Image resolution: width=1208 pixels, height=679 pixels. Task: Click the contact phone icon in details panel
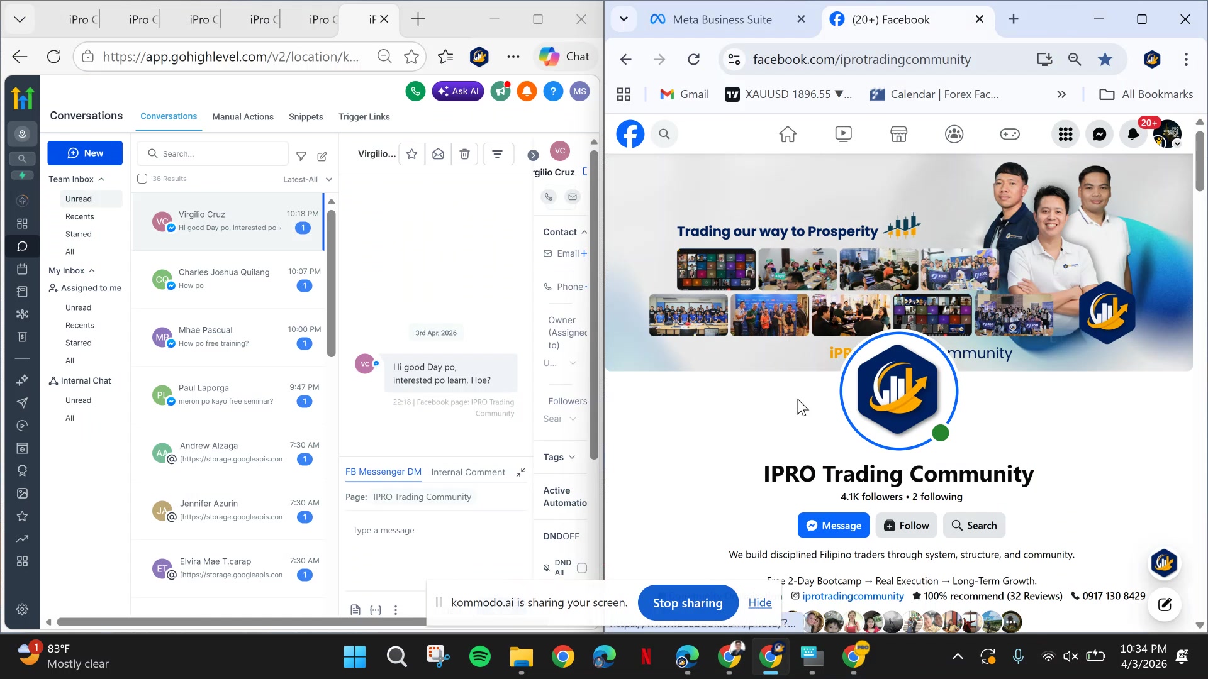click(x=549, y=197)
